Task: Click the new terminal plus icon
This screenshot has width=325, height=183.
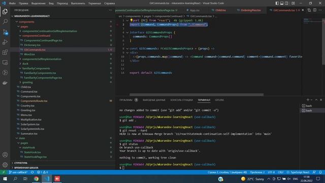Action: (308, 100)
